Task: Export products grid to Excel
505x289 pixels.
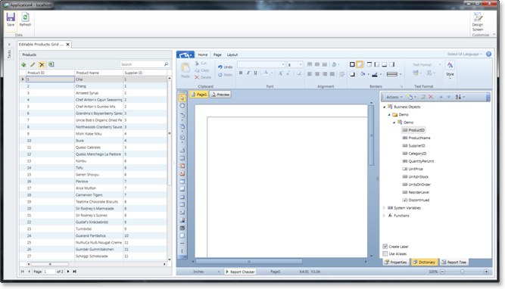Action: (51, 64)
